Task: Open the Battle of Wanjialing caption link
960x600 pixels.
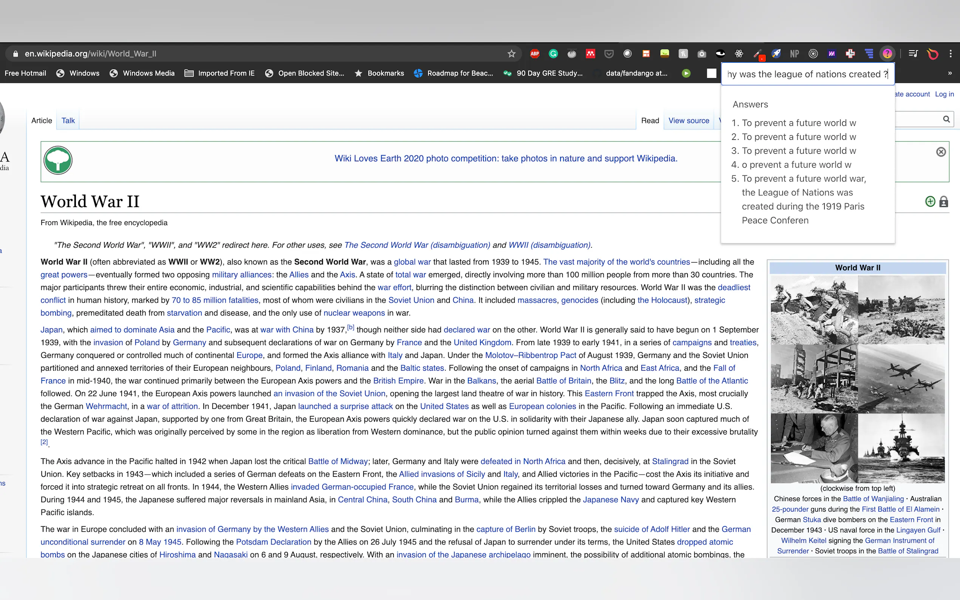Action: pyautogui.click(x=873, y=499)
